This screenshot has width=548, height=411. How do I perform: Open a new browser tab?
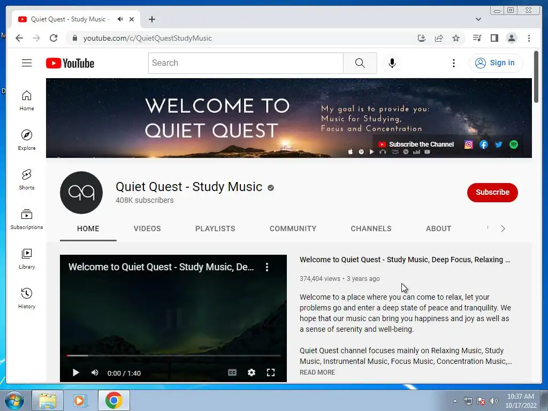(x=151, y=19)
